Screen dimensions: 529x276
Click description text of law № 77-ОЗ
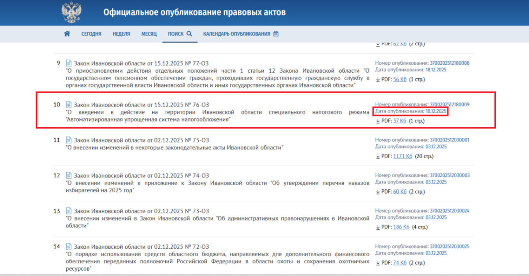click(x=217, y=78)
